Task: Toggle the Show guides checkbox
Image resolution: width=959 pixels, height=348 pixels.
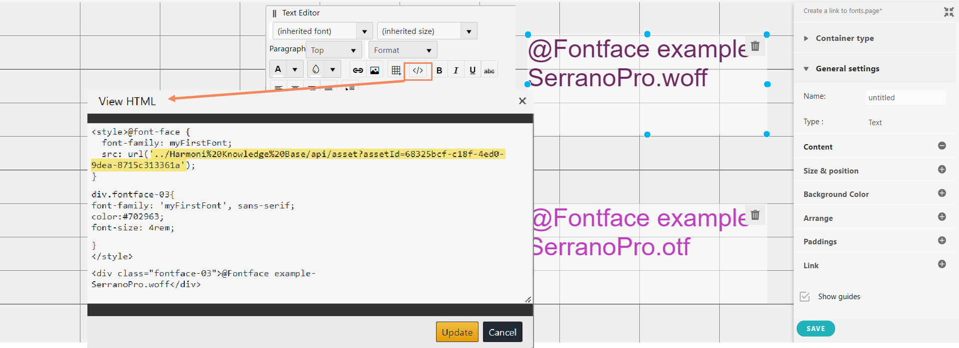Action: point(805,297)
